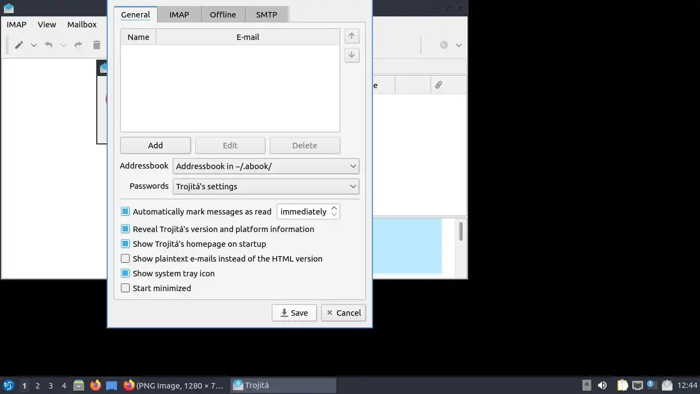Screen dimensions: 700x394
Task: Click the Trojitá envelope icon in the title bar
Action: click(8, 8)
